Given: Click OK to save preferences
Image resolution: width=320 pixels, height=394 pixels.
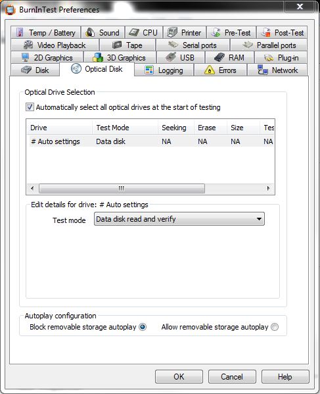Looking at the screenshot, I should 179,377.
